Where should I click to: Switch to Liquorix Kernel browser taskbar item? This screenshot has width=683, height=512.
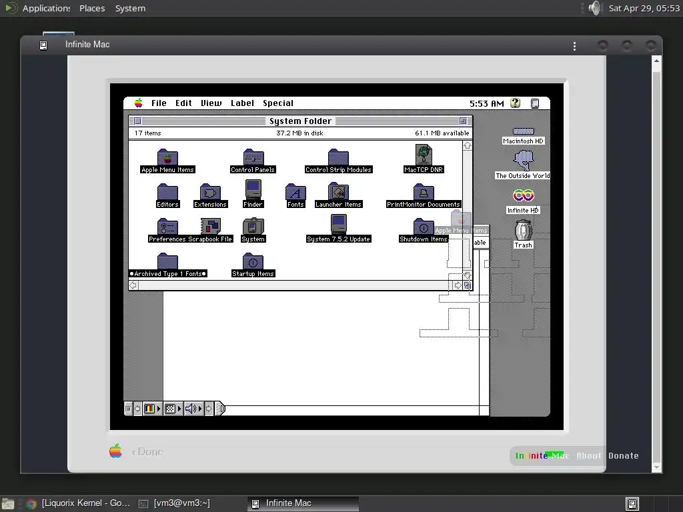[79, 503]
